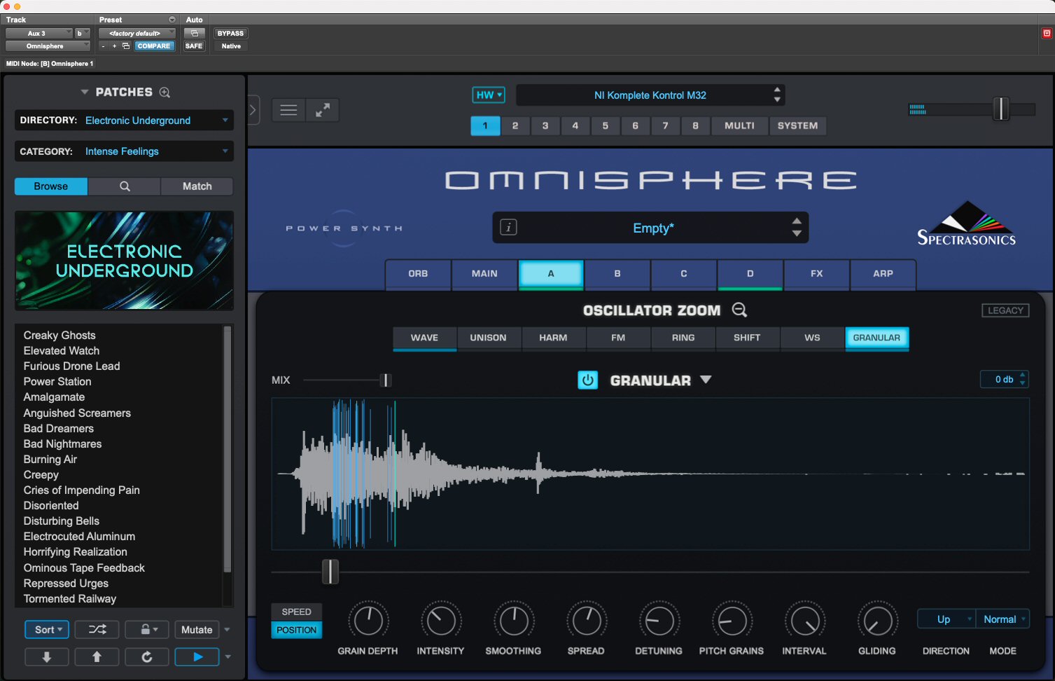Click the shuffle patches icon
Screen dimensions: 1055x681
97,630
